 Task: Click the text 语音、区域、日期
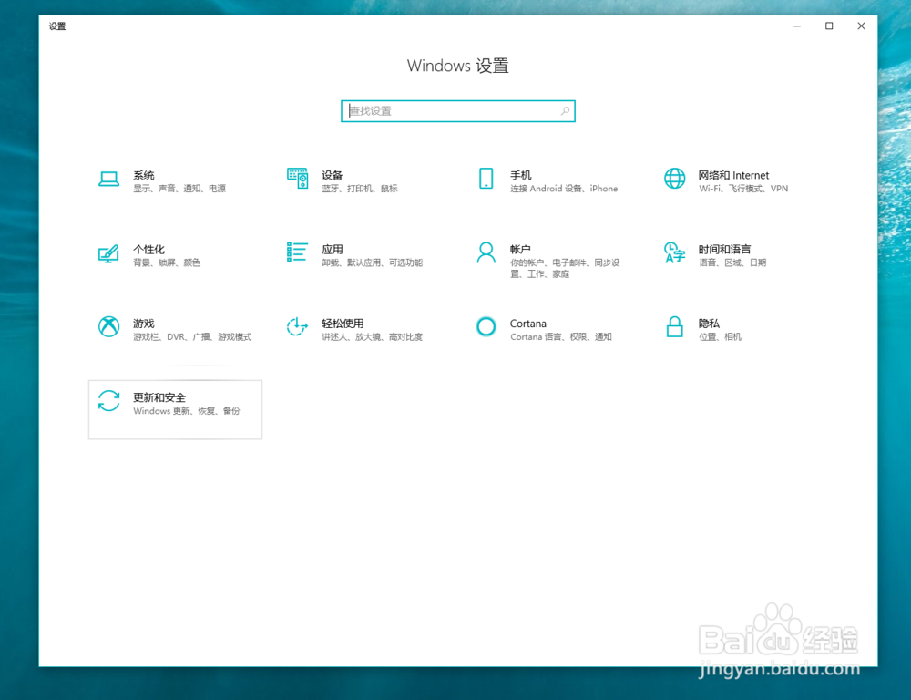click(732, 262)
